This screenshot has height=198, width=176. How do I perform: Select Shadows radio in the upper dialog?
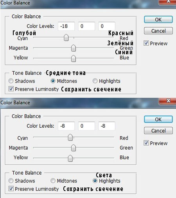(x=11, y=81)
